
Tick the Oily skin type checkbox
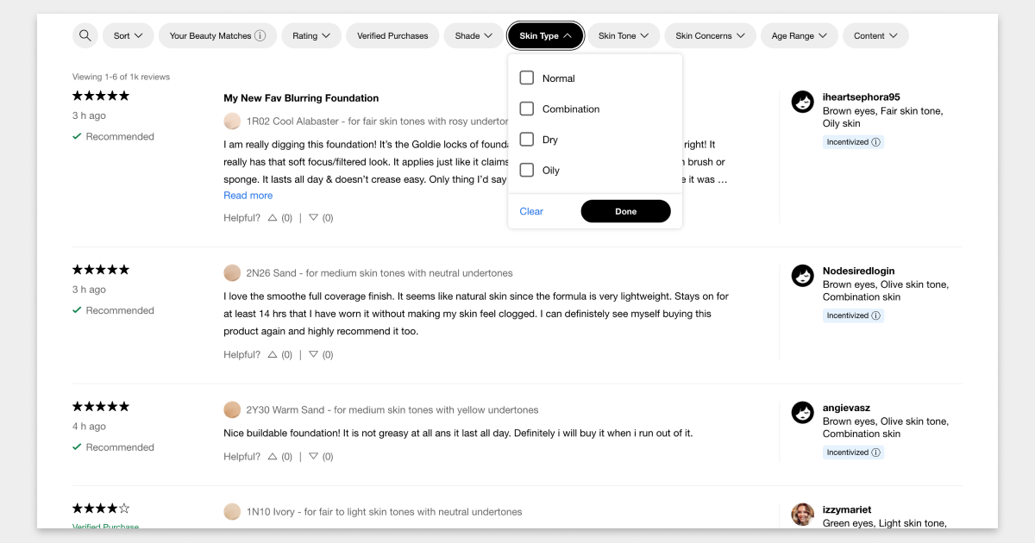click(x=527, y=170)
